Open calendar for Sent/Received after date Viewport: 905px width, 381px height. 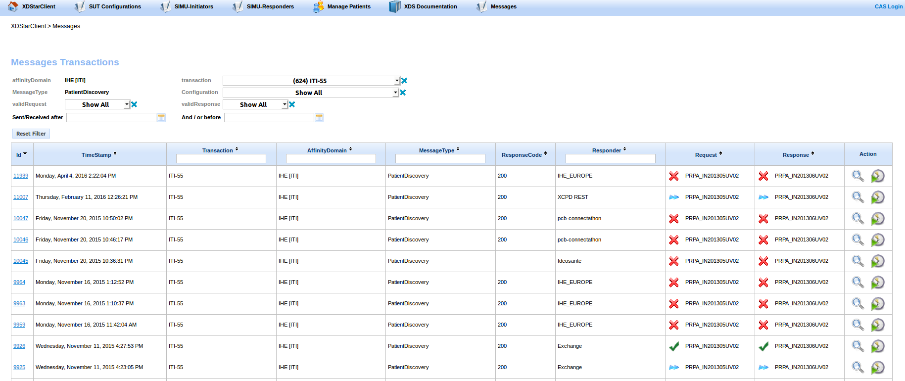tap(161, 118)
